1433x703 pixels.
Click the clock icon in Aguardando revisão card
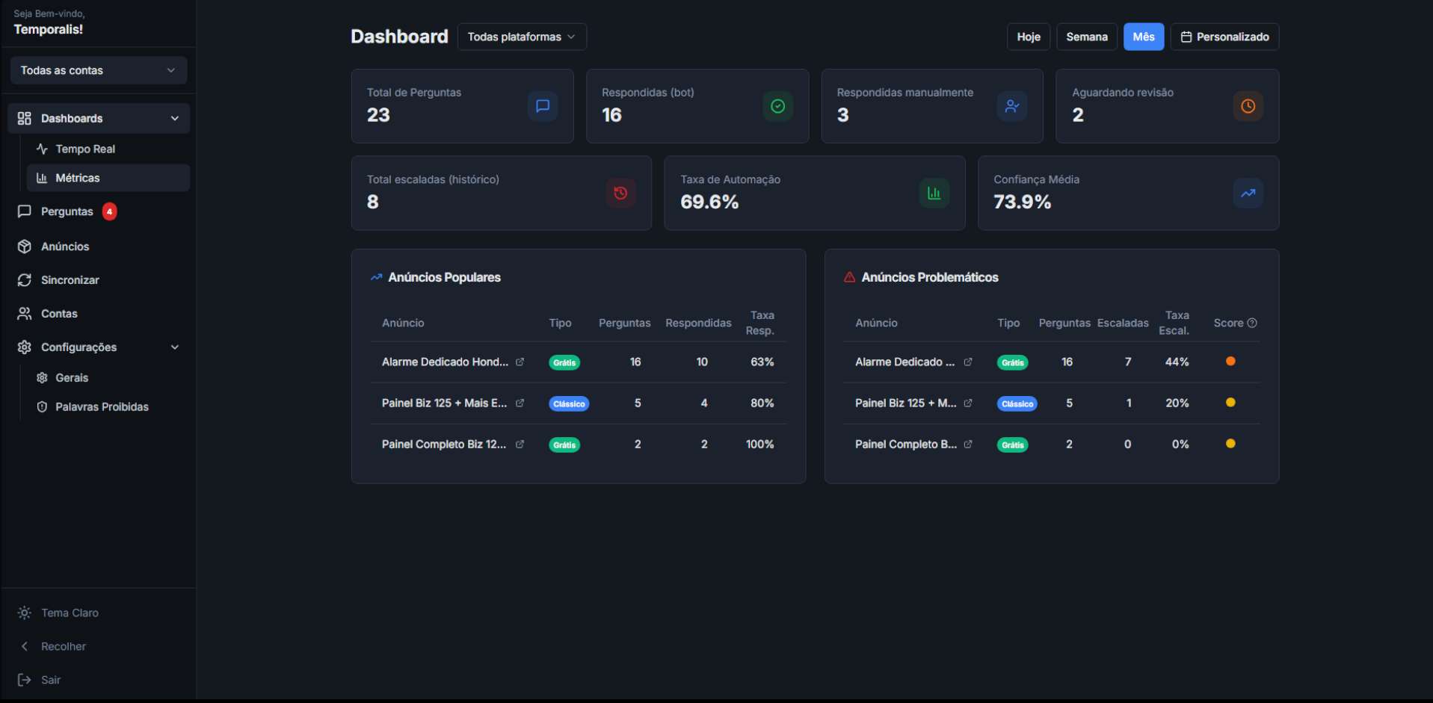click(1248, 106)
